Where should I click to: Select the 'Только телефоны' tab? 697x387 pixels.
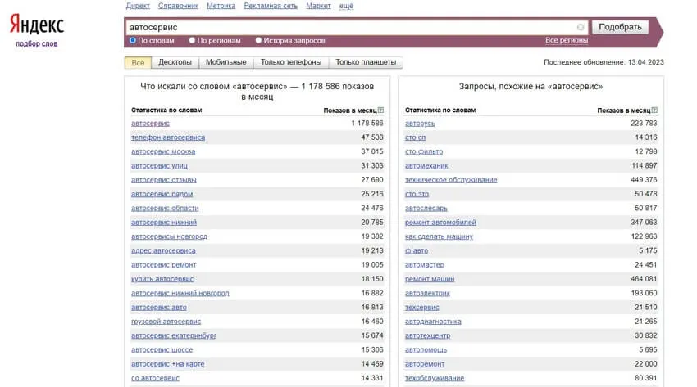point(291,62)
